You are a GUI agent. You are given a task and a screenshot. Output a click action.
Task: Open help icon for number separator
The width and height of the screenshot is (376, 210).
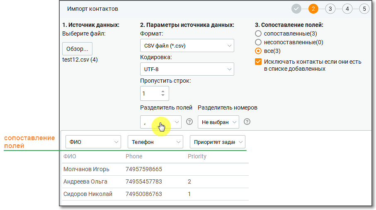click(247, 122)
